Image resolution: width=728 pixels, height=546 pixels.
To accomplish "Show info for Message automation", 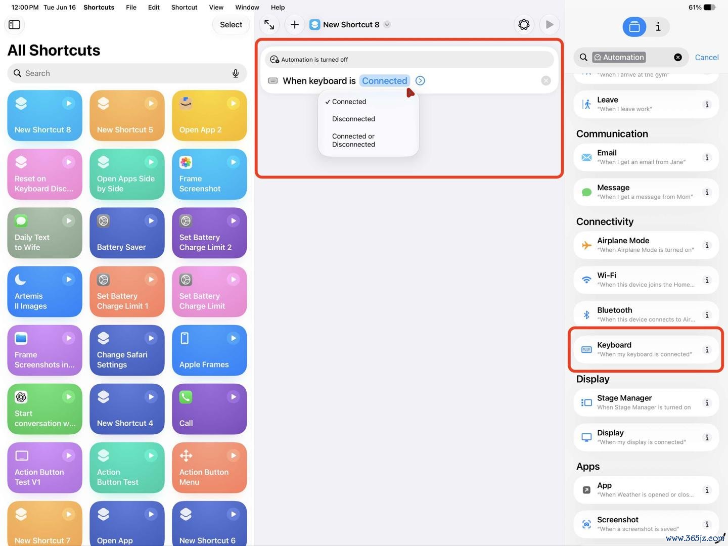I will (707, 192).
